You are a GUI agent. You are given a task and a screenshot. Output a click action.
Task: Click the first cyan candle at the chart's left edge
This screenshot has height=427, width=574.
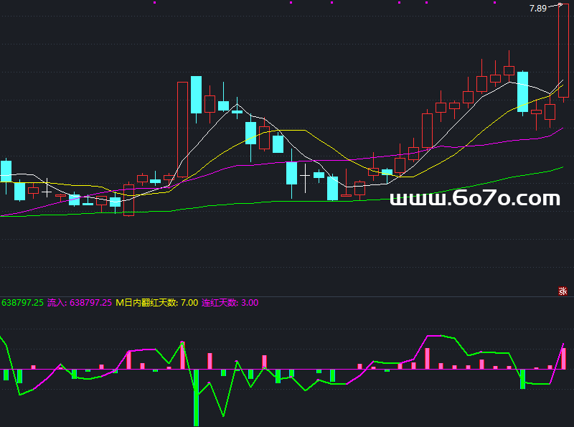click(x=6, y=172)
